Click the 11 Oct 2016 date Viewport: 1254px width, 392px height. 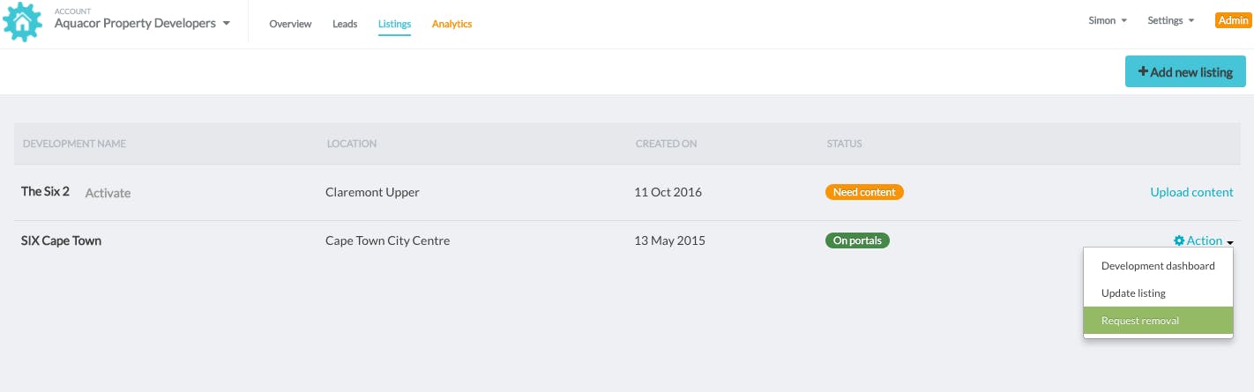click(x=668, y=192)
